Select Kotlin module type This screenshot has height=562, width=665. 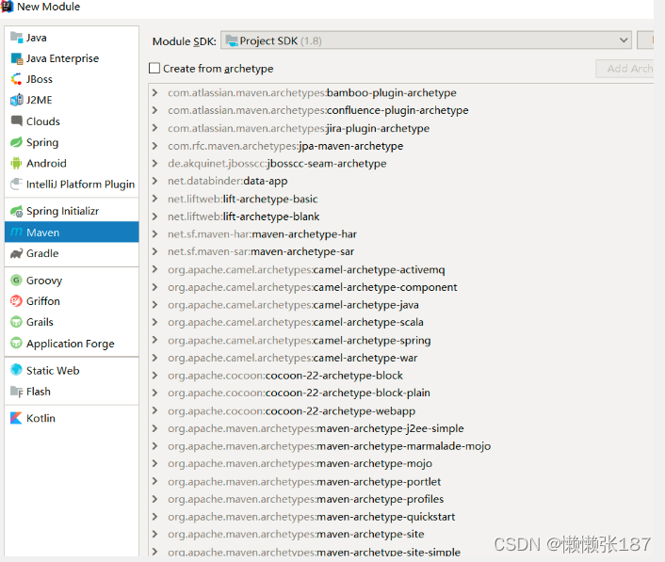tap(72, 418)
